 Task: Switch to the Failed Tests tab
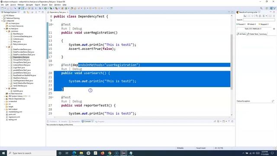(x=253, y=34)
